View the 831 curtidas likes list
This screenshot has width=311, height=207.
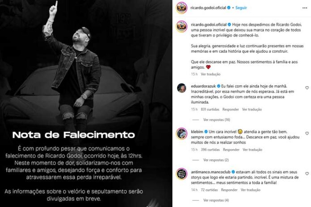pyautogui.click(x=210, y=109)
